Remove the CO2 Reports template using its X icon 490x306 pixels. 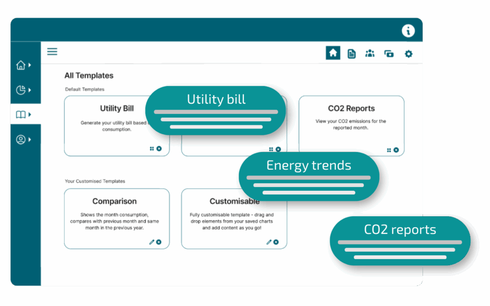tap(396, 150)
